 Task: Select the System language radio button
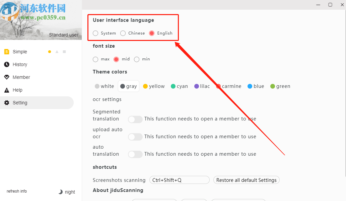pyautogui.click(x=96, y=33)
